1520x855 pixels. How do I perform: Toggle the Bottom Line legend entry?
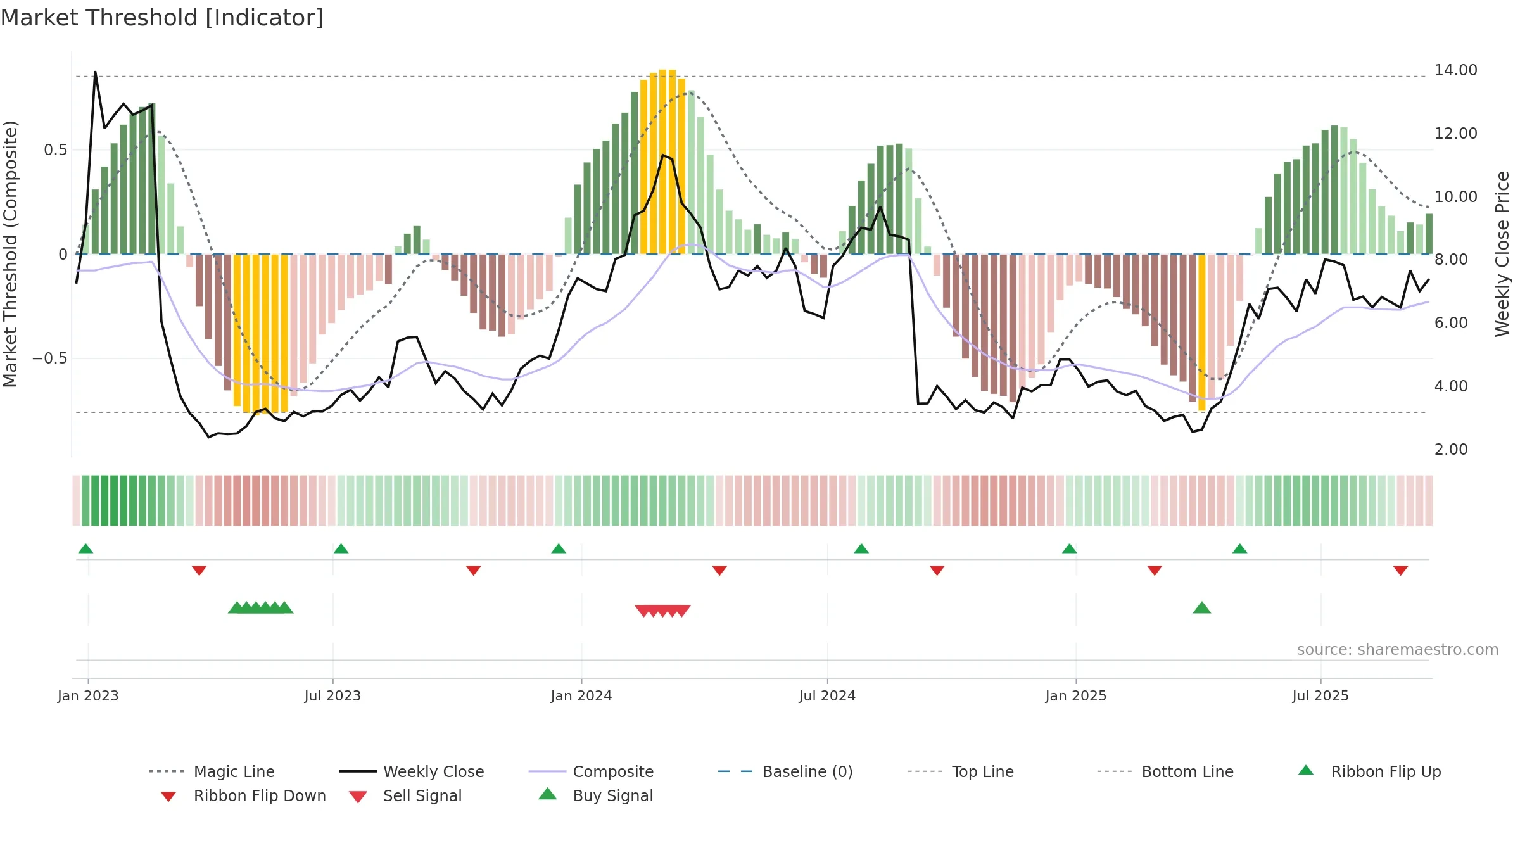tap(1165, 771)
